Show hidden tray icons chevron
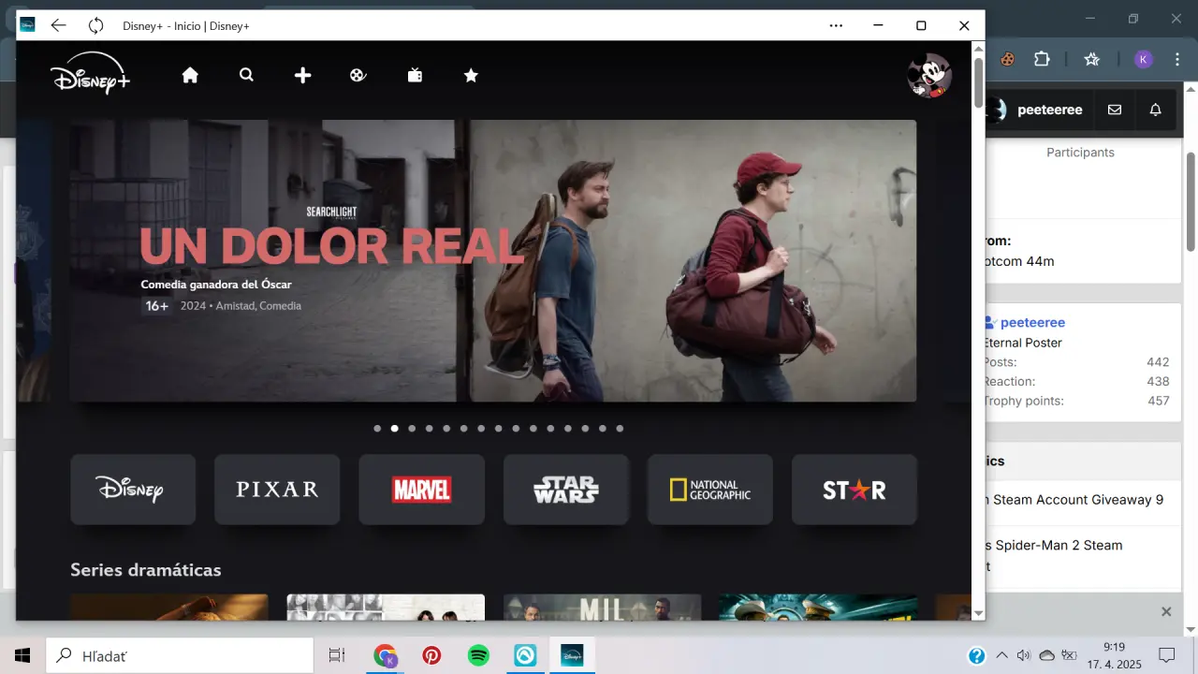 [1001, 655]
